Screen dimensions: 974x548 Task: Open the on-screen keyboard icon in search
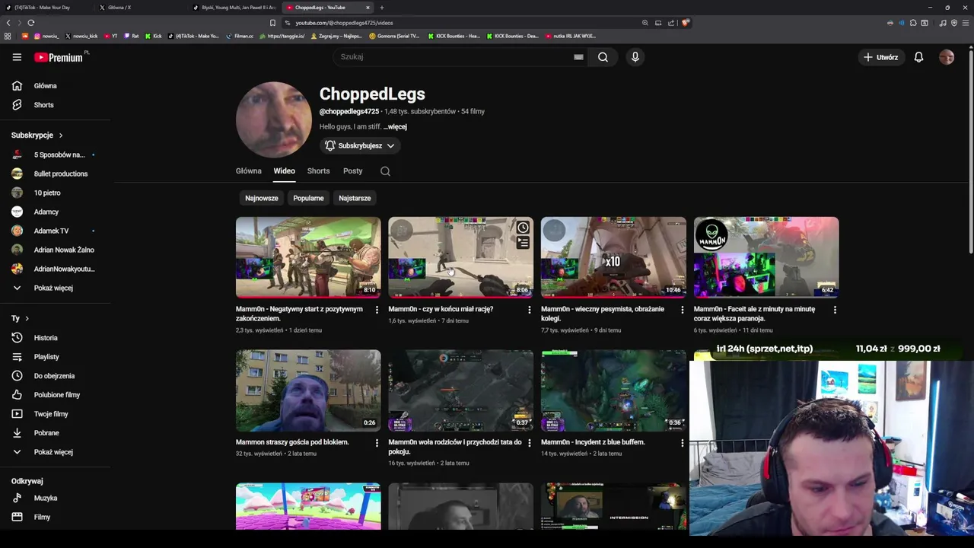tap(578, 57)
